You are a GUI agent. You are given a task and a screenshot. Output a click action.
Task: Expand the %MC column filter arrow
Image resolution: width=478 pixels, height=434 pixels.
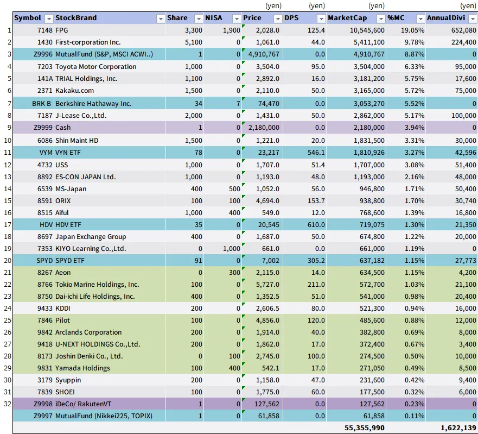click(419, 18)
